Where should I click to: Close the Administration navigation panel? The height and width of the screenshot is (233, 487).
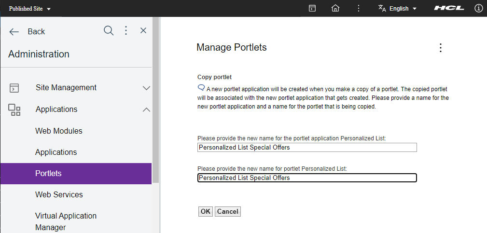point(143,30)
